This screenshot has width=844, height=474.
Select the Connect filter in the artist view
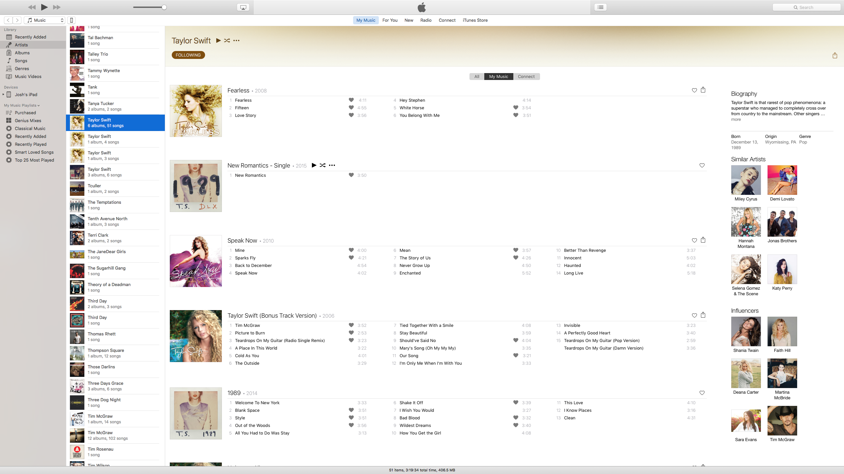click(526, 76)
